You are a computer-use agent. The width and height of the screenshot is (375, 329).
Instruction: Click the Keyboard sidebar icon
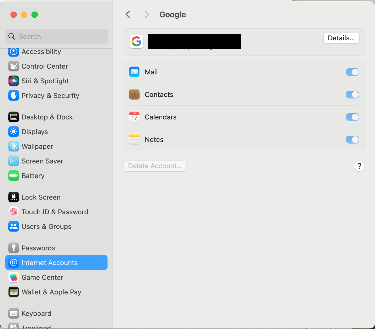[14, 314]
